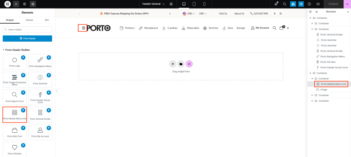Switch to tablet responsive view
The height and width of the screenshot is (157, 351).
coord(194,4)
